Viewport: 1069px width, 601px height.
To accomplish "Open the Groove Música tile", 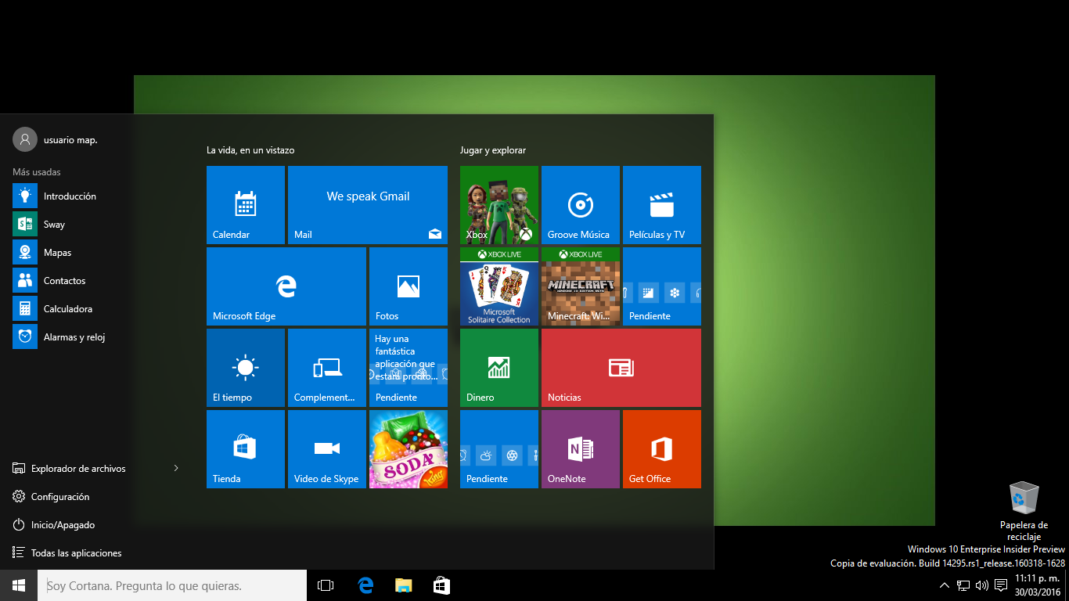I will coord(580,205).
